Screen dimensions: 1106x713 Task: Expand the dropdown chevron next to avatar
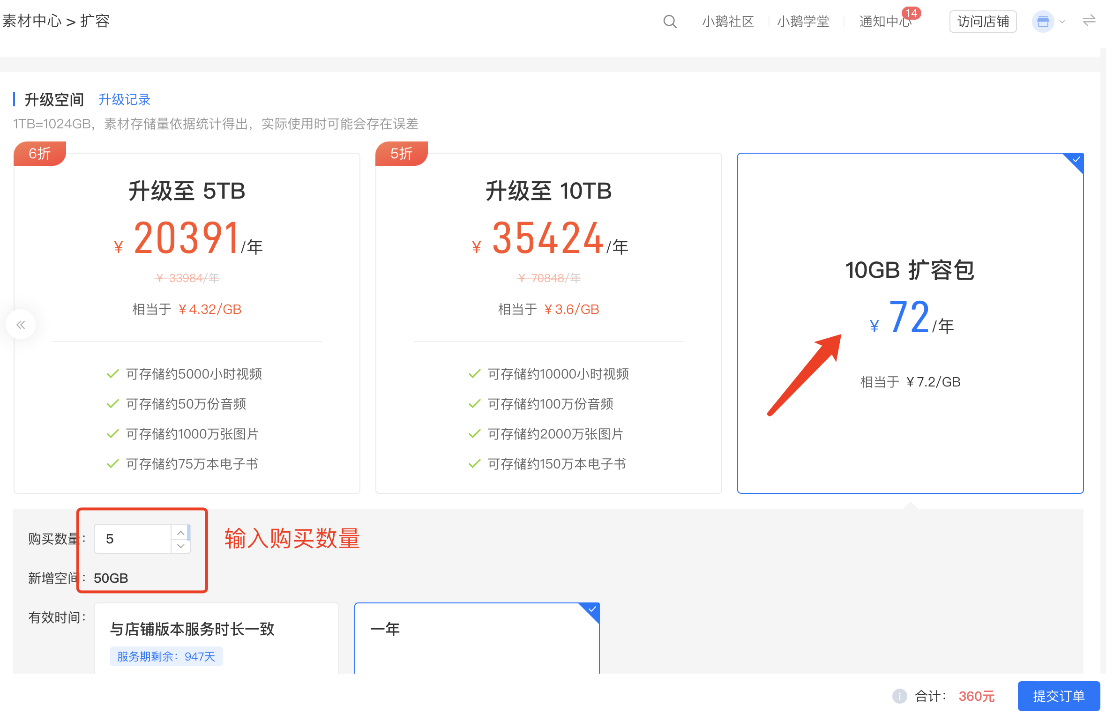tap(1062, 22)
